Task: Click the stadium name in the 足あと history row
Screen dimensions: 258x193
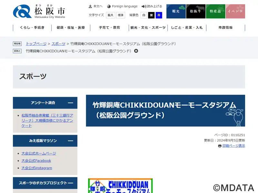Action: click(x=79, y=51)
